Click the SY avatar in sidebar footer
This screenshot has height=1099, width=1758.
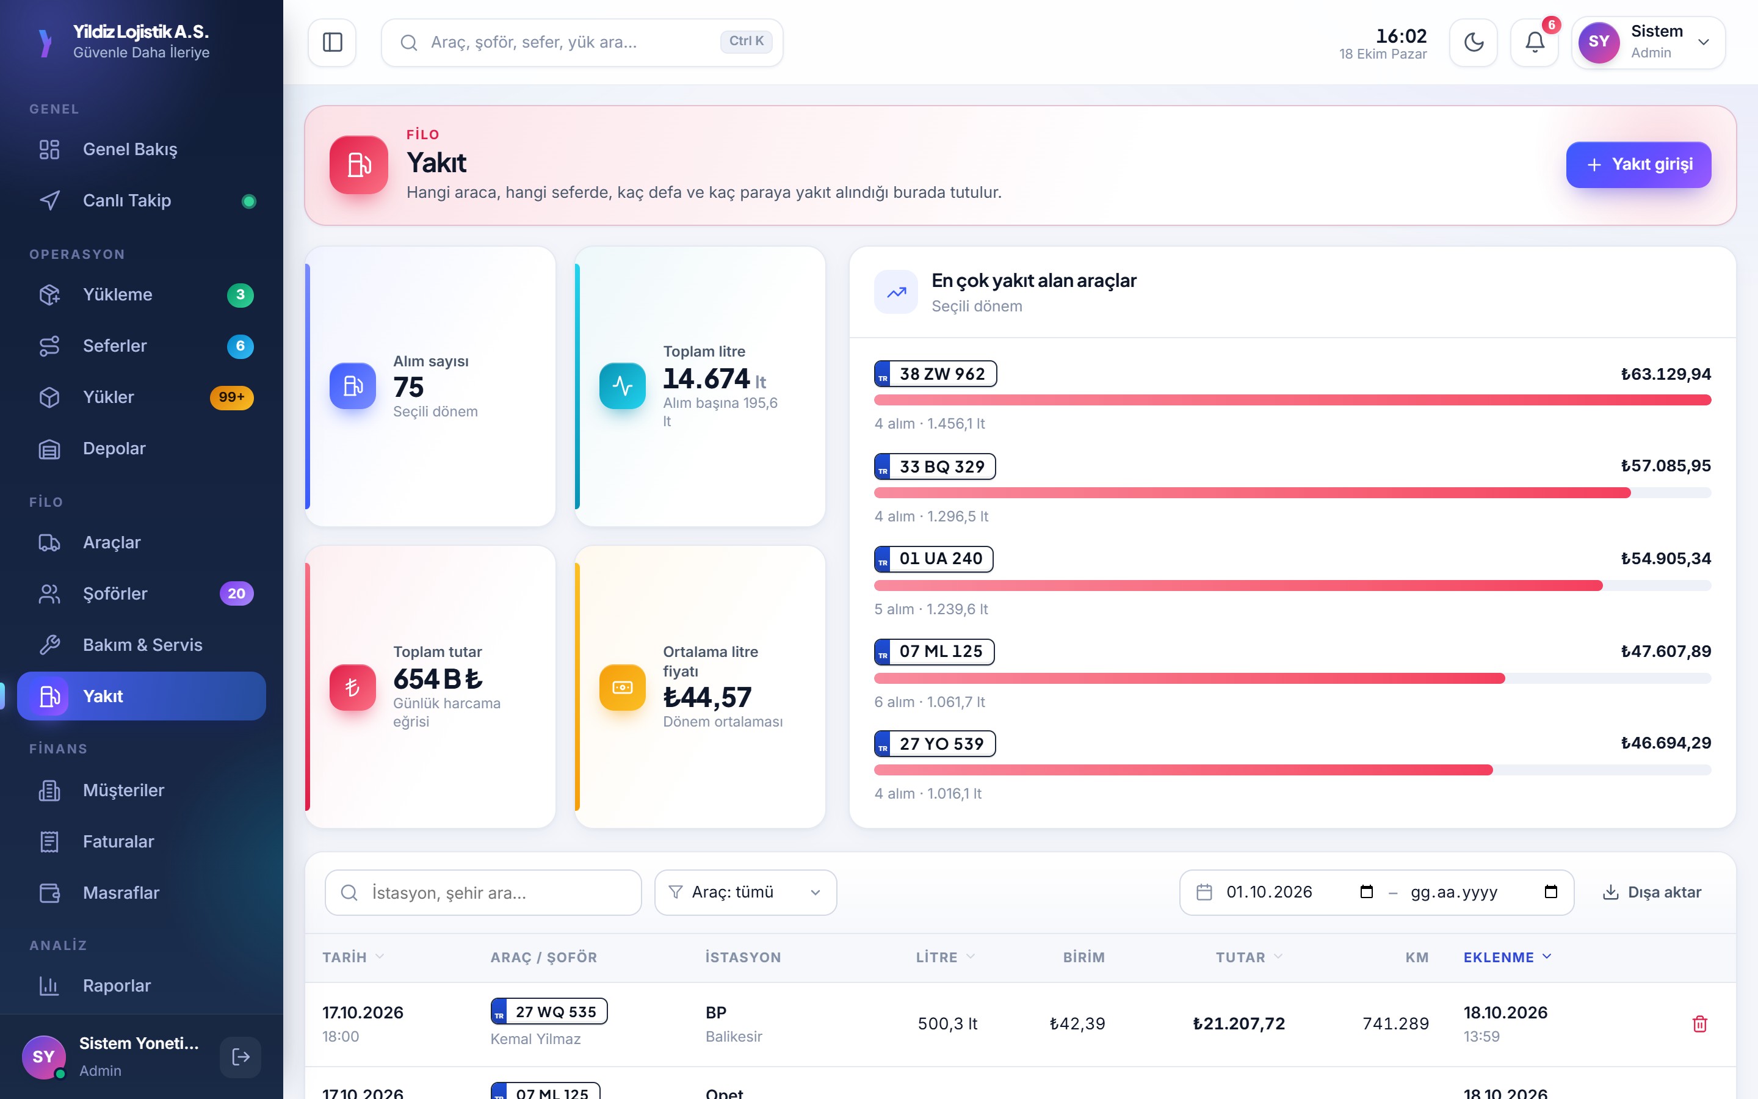(x=43, y=1057)
